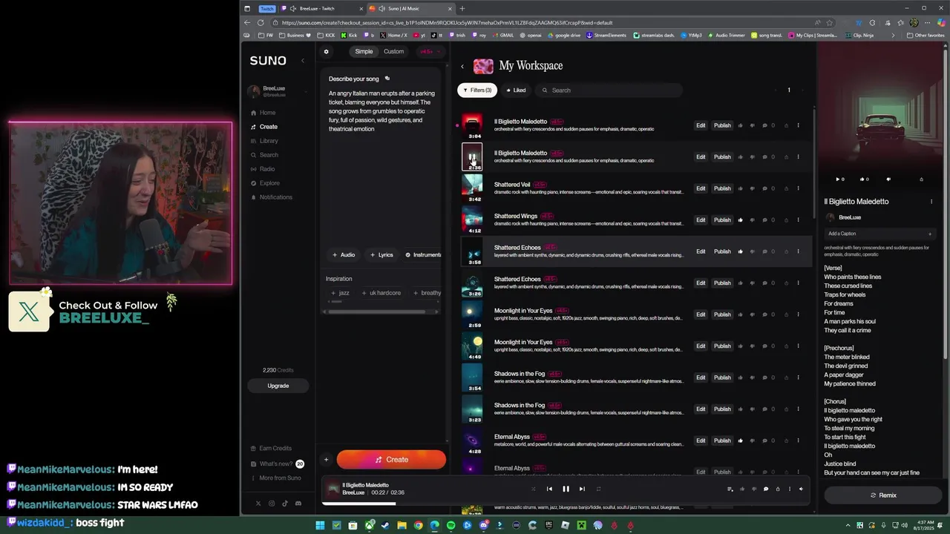Screen dimensions: 950x534
Task: Play the Shattered Veil thumbnail
Action: (x=472, y=188)
